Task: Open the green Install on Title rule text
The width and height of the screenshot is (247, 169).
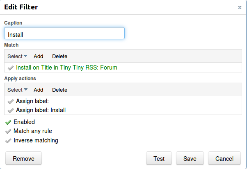Action: click(x=66, y=68)
